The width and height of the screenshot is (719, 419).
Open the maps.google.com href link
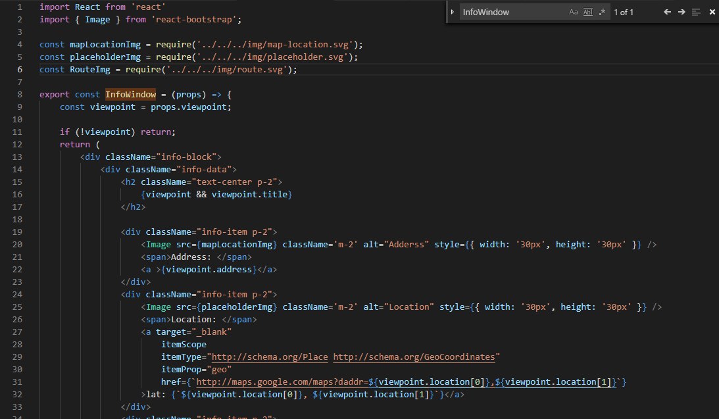[x=407, y=382]
